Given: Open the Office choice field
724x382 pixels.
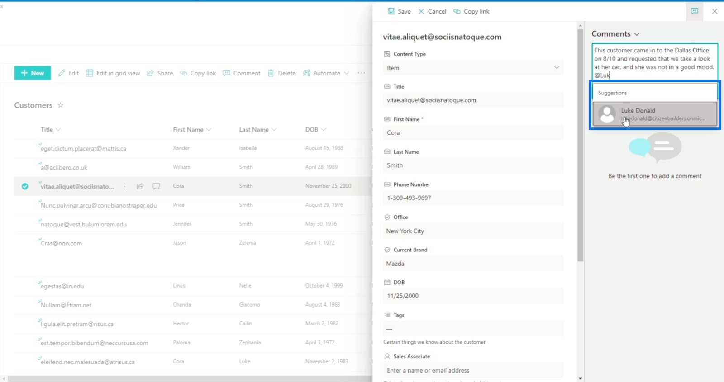Looking at the screenshot, I should point(473,231).
